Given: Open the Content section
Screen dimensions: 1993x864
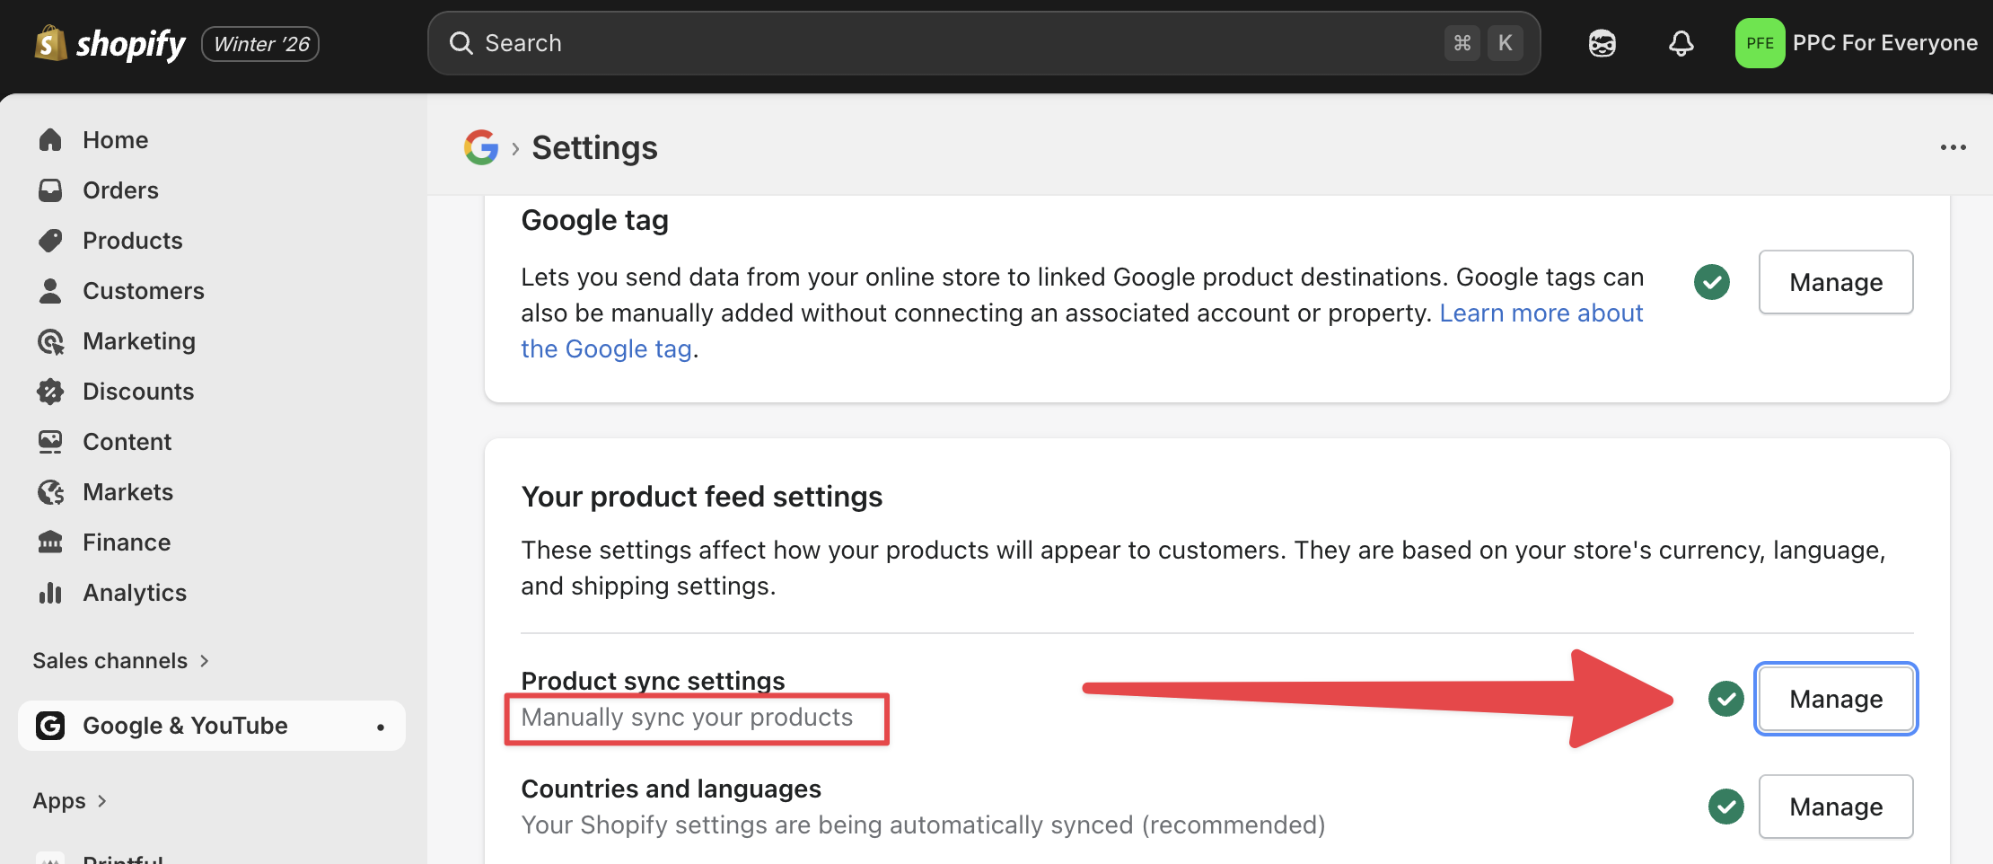Looking at the screenshot, I should [x=127, y=442].
